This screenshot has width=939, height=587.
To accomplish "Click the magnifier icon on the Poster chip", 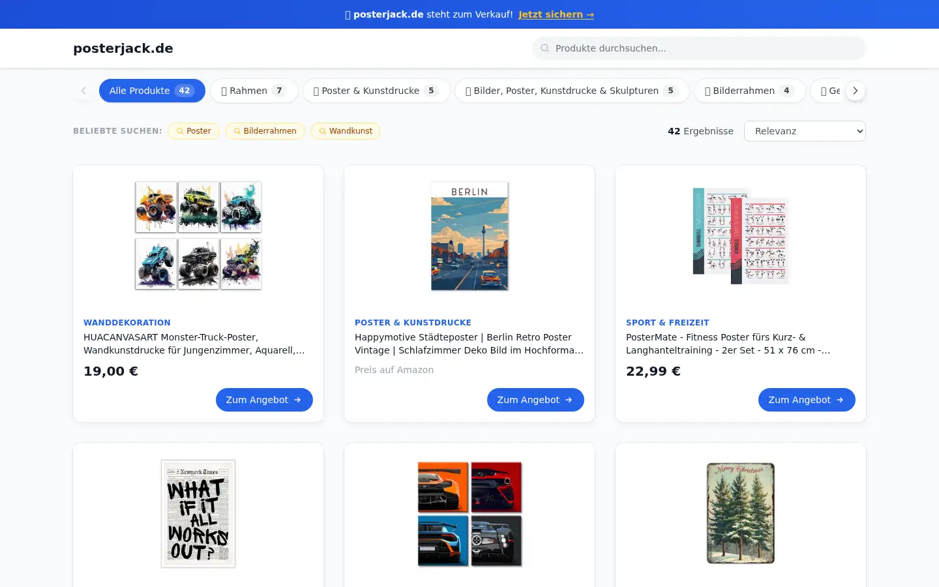I will (180, 131).
